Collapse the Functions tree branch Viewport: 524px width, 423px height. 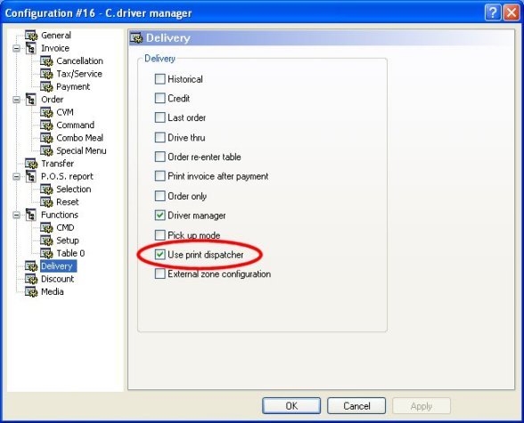click(x=16, y=215)
